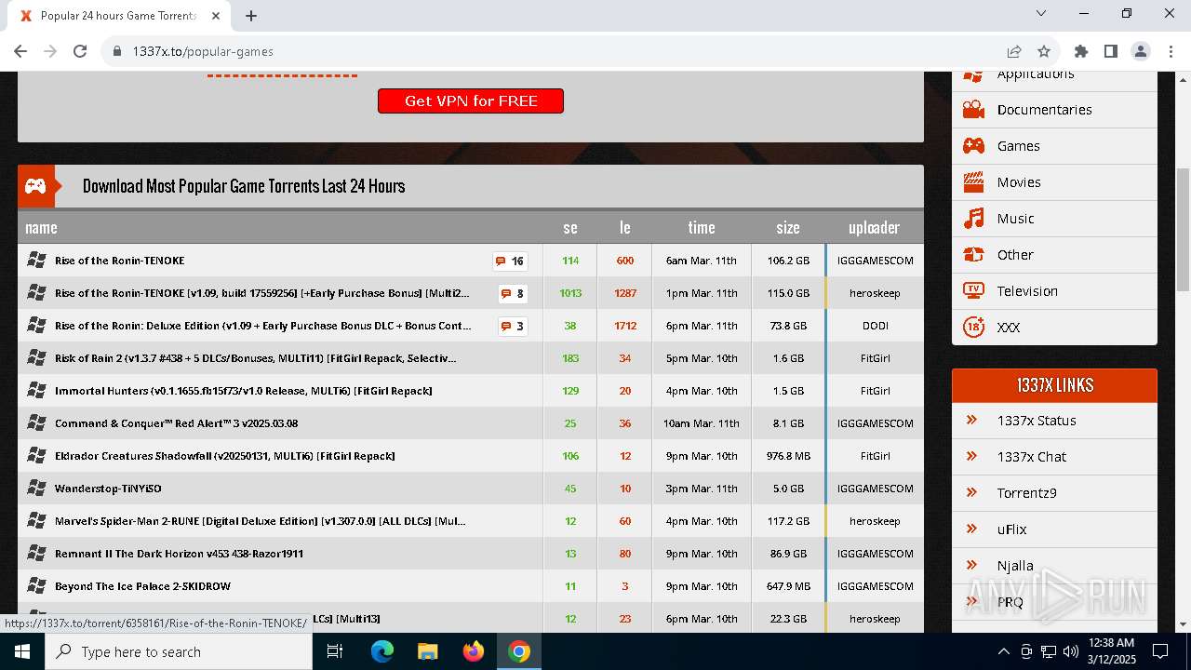Open the uFlix link

1012,529
